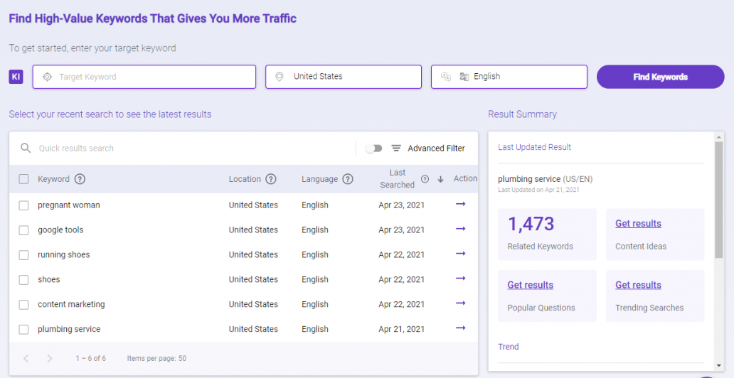This screenshot has width=734, height=378.
Task: Open running shoes results arrow
Action: [x=461, y=254]
